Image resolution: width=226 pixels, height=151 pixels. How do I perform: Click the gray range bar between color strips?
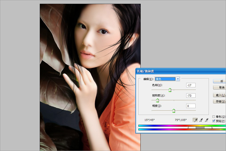coord(200,127)
